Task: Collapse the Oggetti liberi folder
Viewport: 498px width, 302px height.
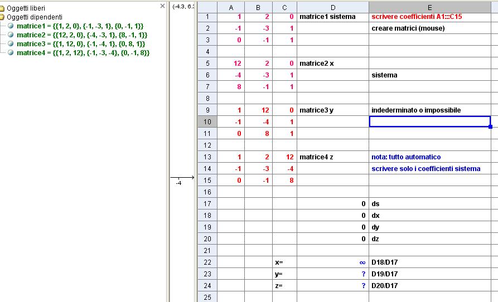Action: 2,8
